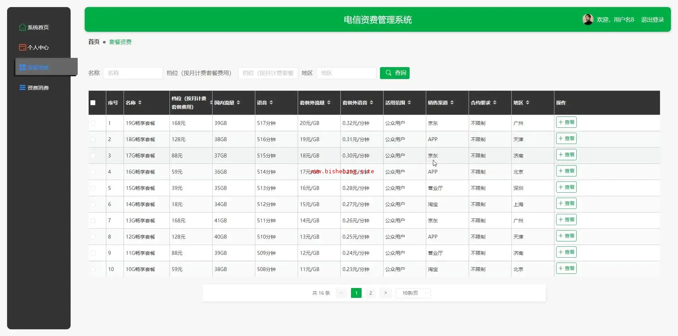
Task: Sort table by 销售渠道 column arrows
Action: click(452, 103)
